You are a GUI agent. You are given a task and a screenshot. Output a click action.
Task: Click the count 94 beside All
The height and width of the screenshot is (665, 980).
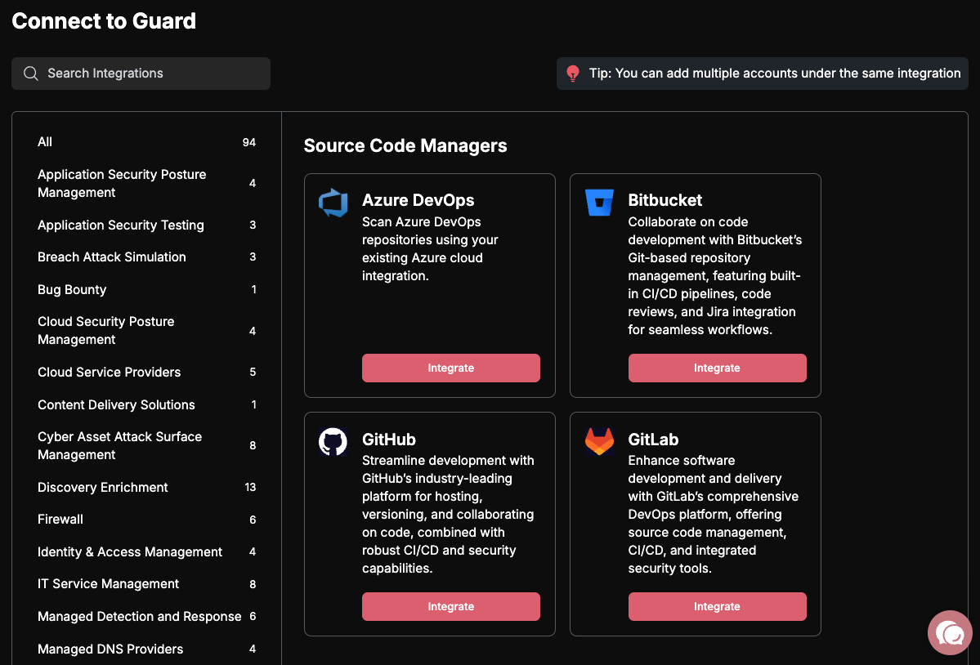point(248,142)
